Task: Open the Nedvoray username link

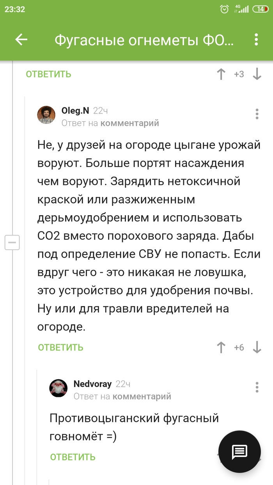Action: pos(92,384)
